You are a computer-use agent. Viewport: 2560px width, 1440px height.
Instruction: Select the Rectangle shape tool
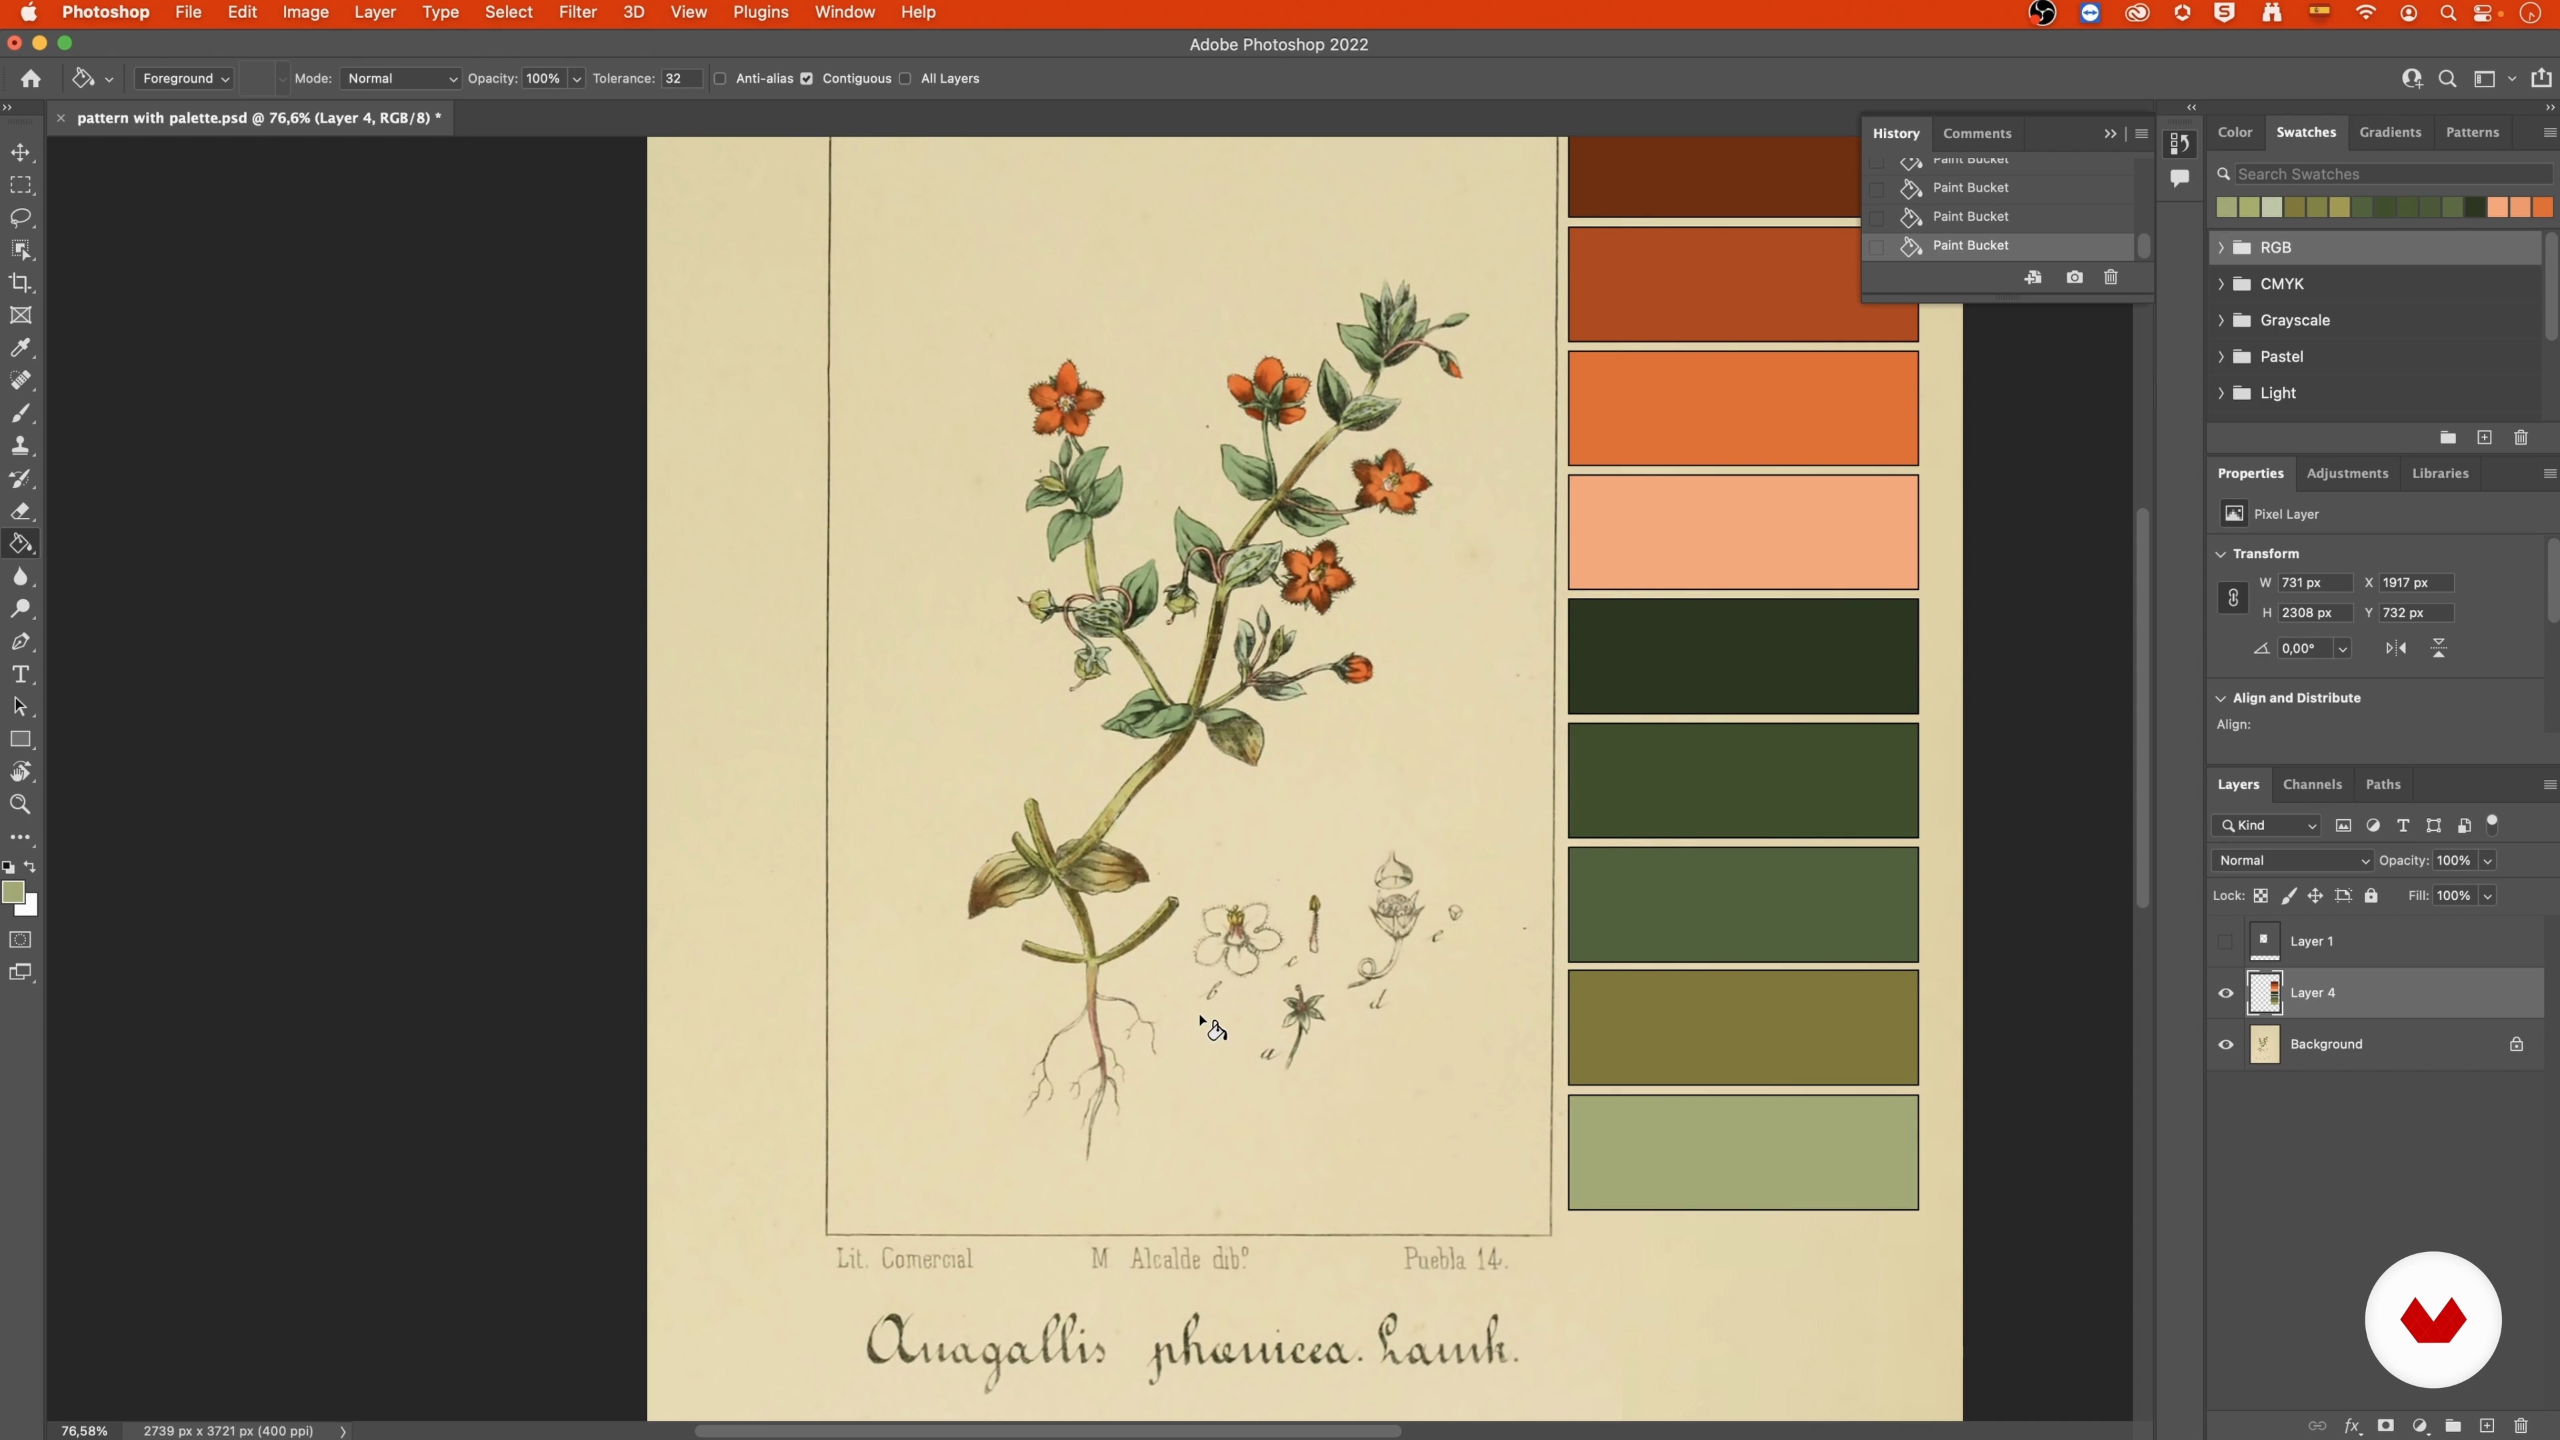click(21, 739)
